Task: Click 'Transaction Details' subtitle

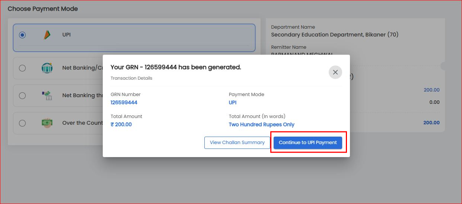Action: point(131,78)
